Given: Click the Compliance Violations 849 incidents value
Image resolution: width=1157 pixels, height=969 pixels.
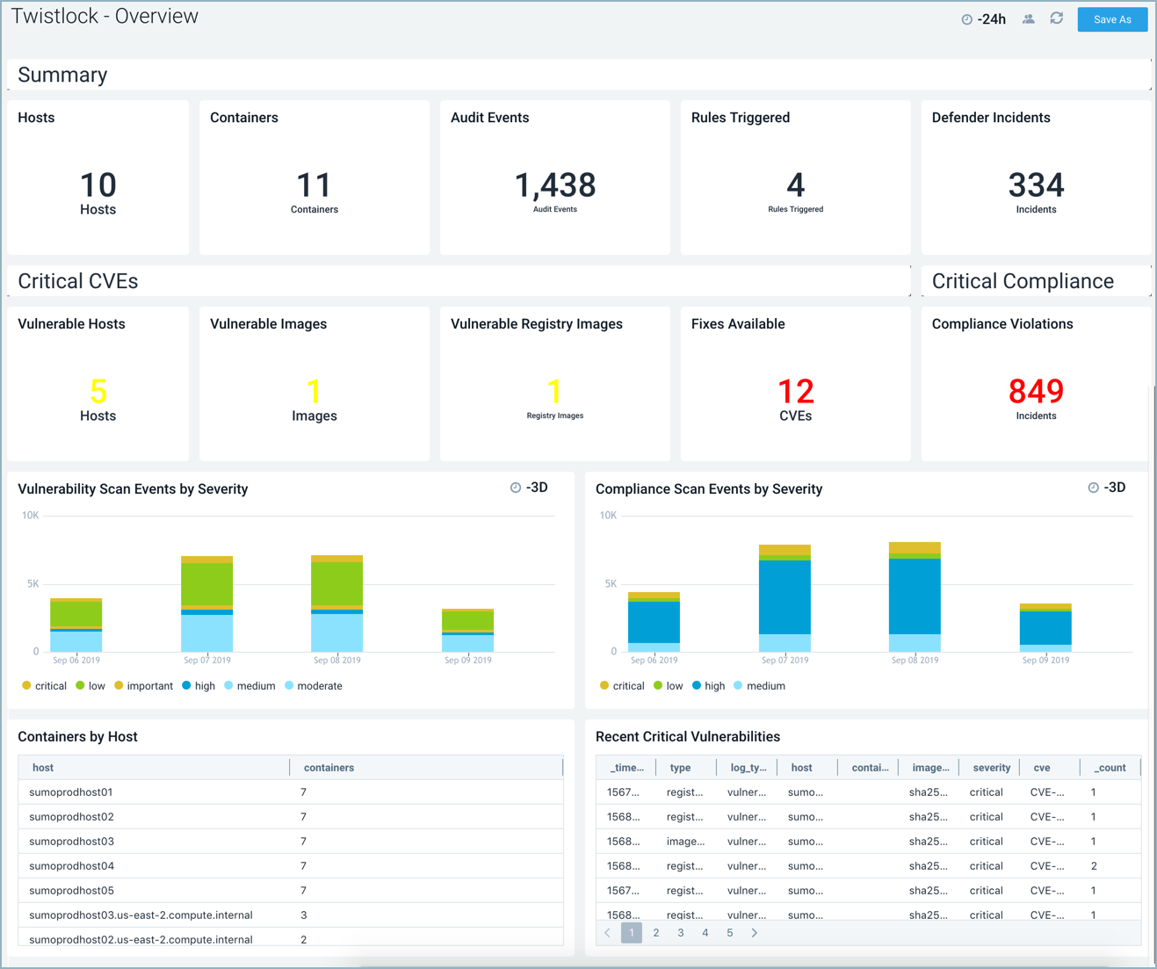Looking at the screenshot, I should [1036, 392].
